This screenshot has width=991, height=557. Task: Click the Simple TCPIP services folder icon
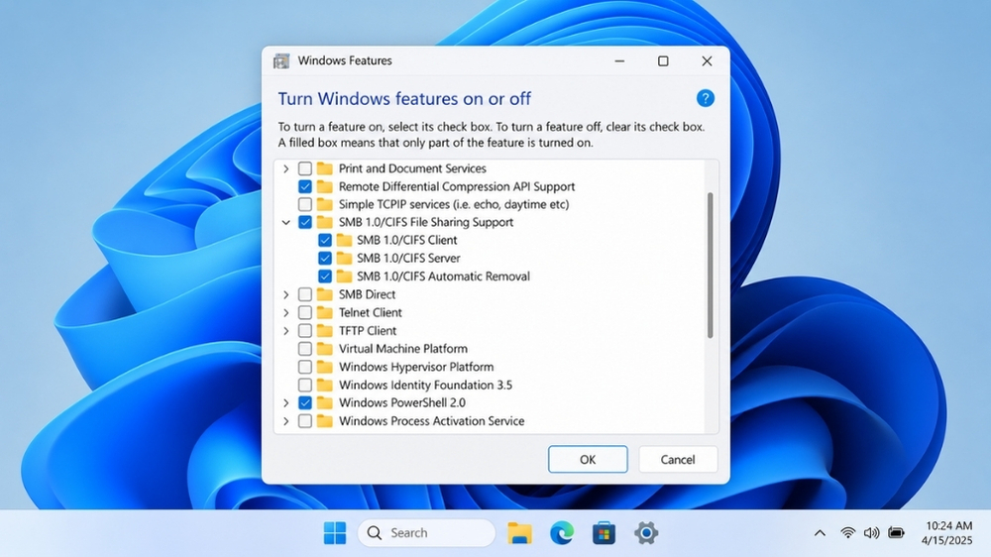tap(325, 204)
